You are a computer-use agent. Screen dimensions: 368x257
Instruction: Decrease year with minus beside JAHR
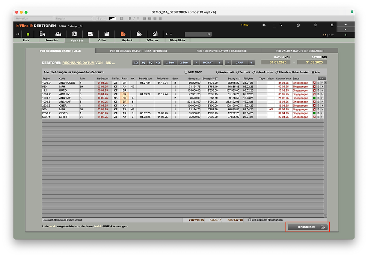[x=228, y=63]
